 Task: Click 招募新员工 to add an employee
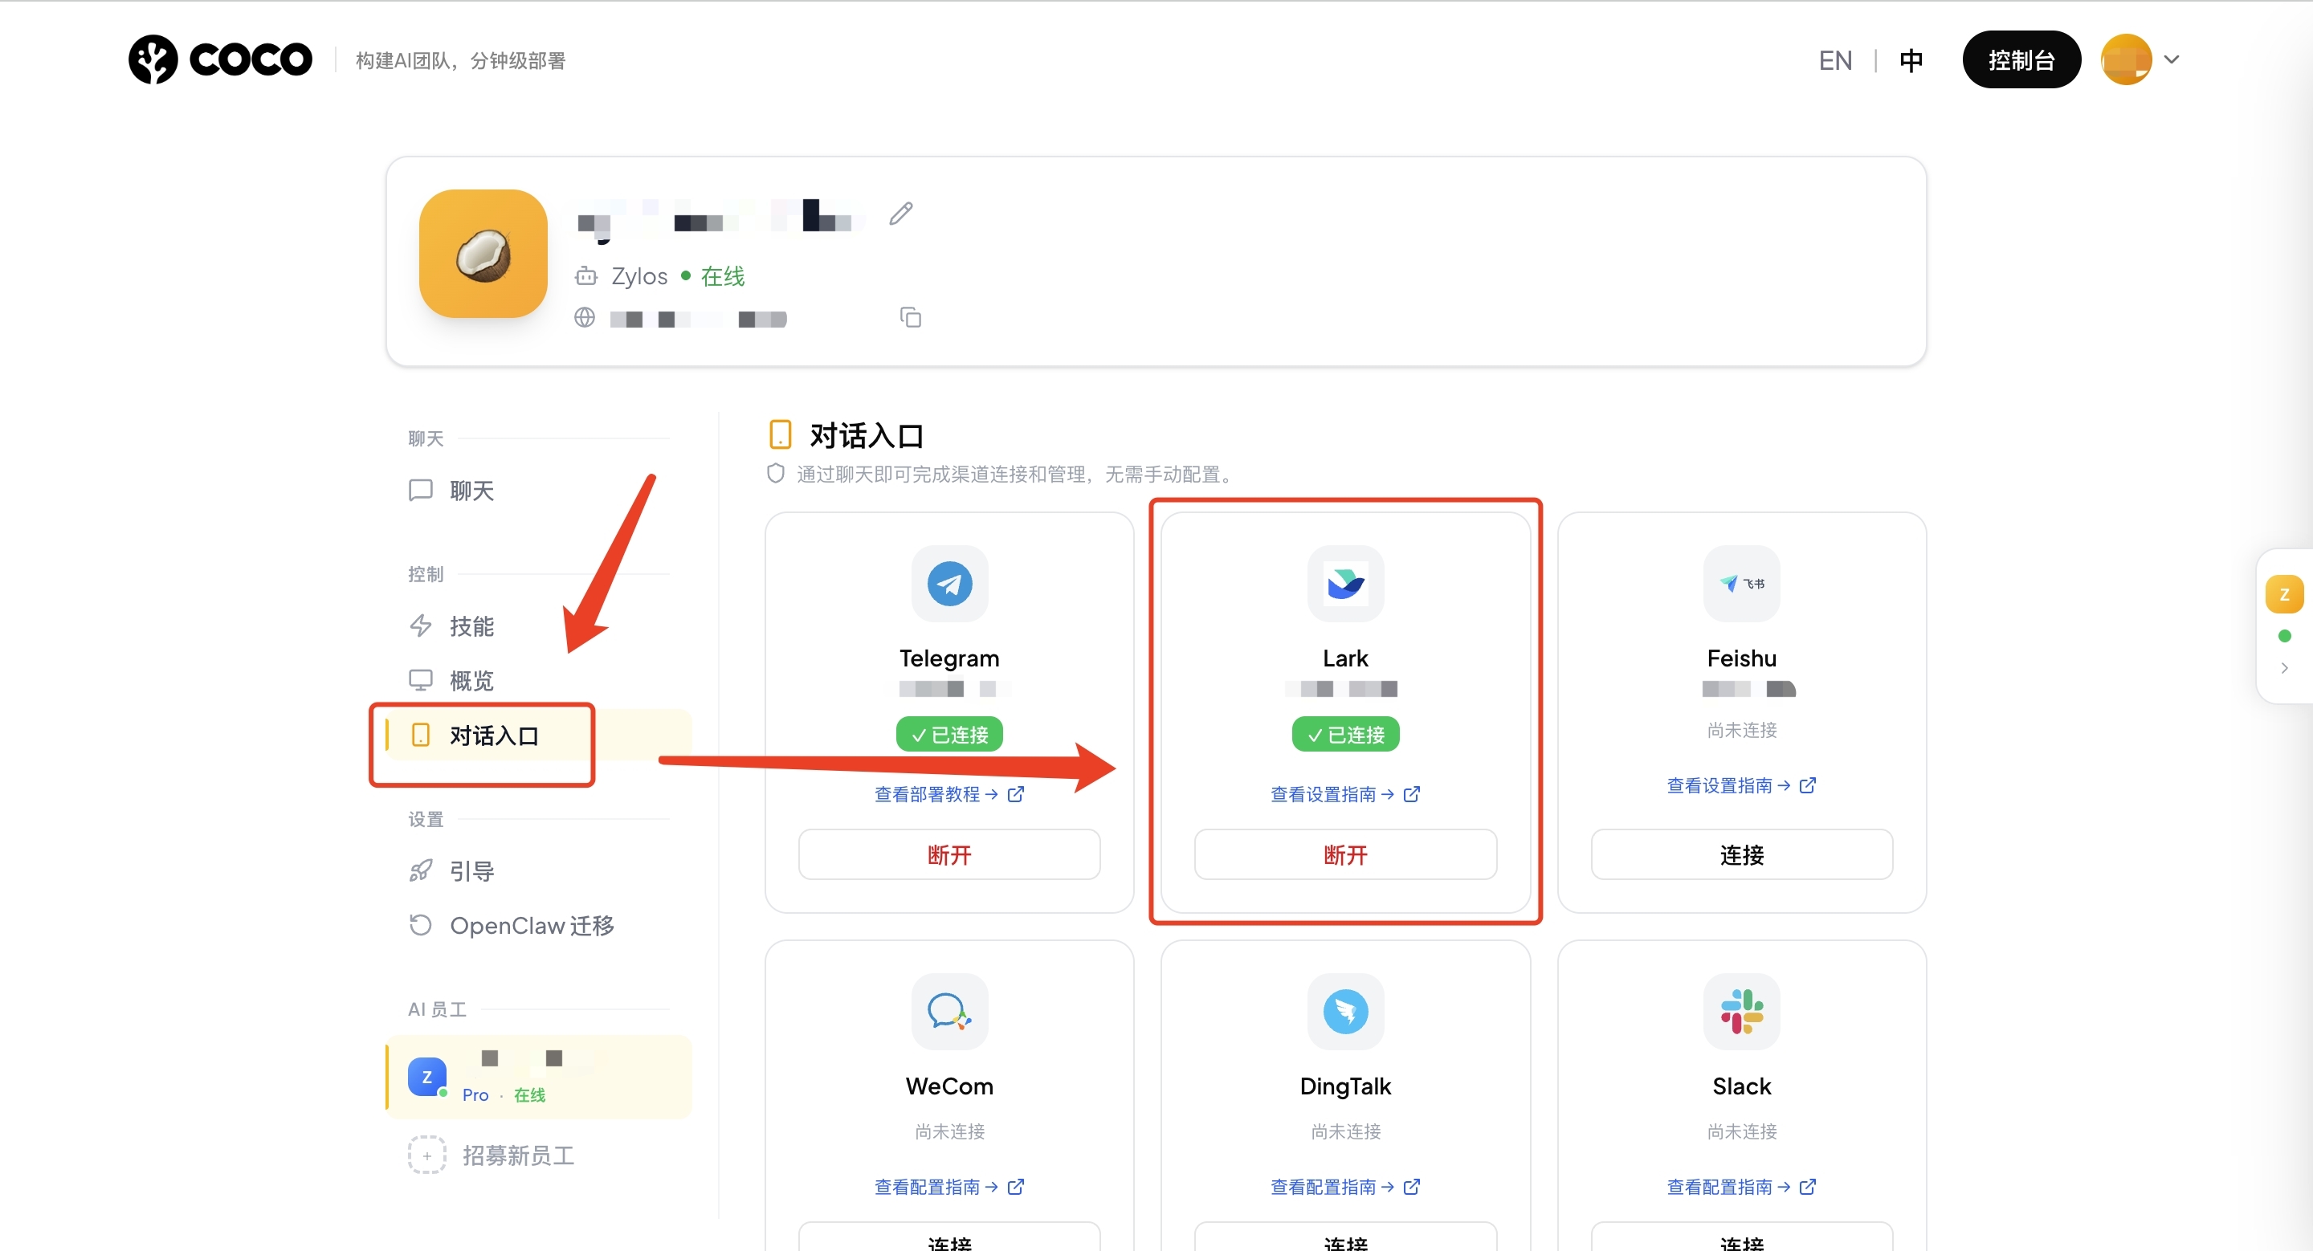point(518,1156)
